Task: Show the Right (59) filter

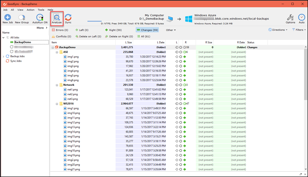Action: click(x=113, y=30)
